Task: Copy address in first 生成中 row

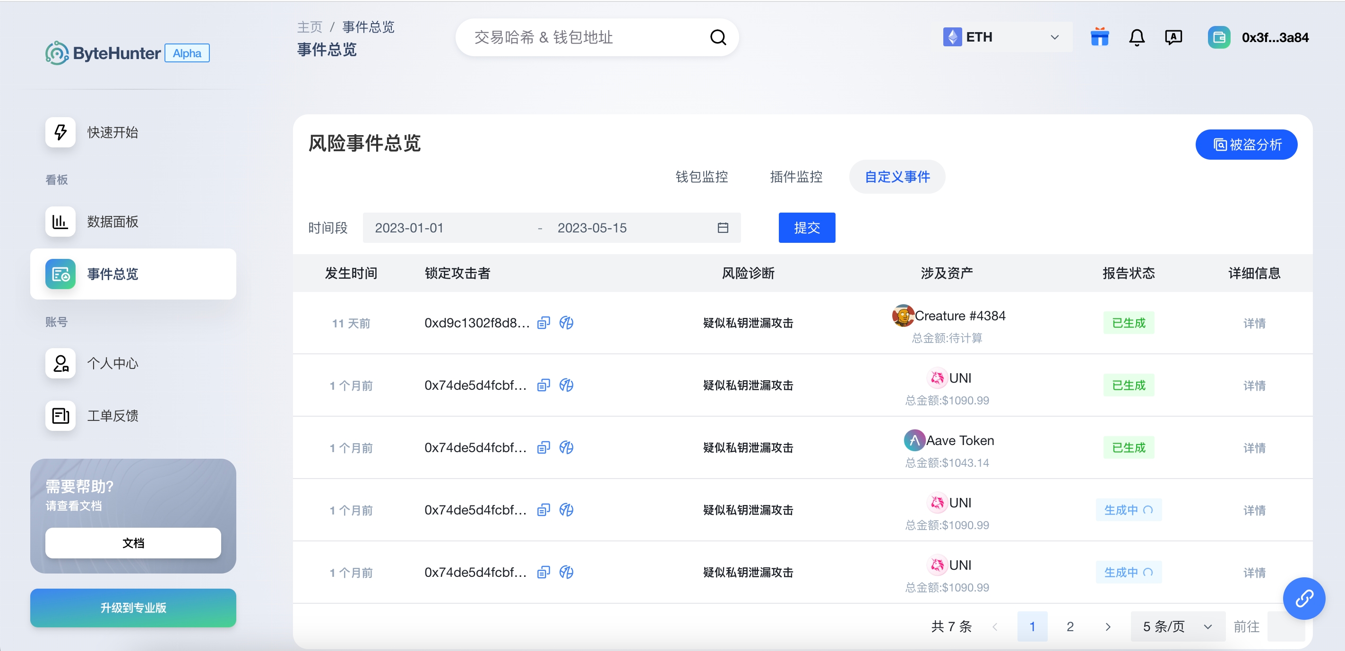Action: click(x=543, y=510)
